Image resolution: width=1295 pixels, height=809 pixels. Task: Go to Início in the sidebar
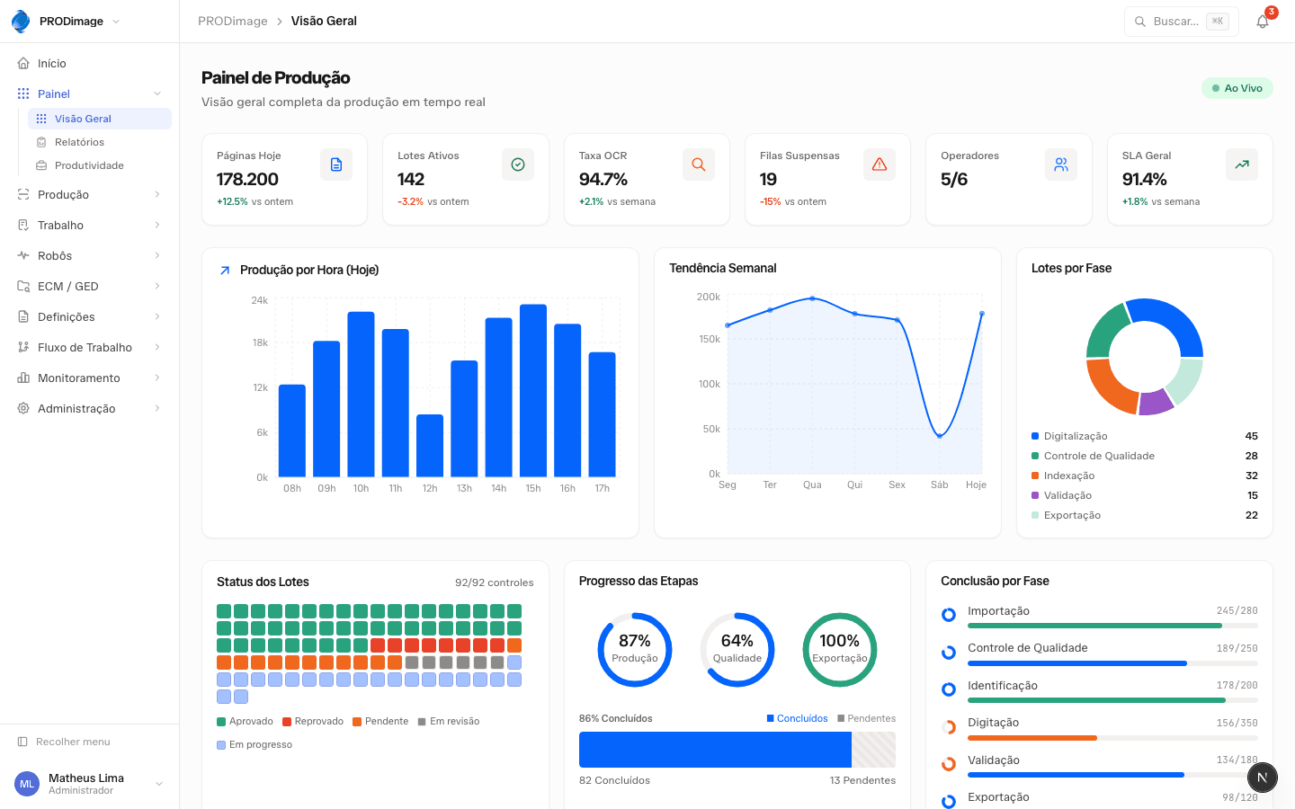coord(52,64)
